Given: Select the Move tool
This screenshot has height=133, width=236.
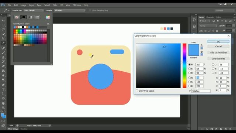Looking at the screenshot, I should (3, 20).
